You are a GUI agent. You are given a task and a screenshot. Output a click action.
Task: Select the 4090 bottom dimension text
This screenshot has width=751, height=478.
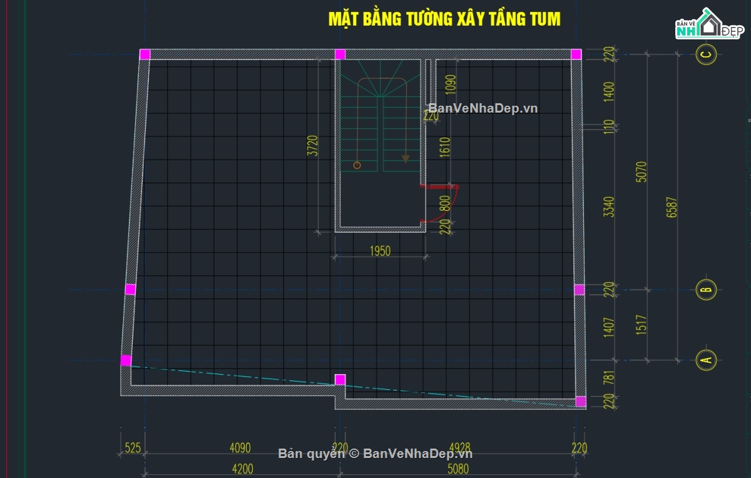(240, 448)
